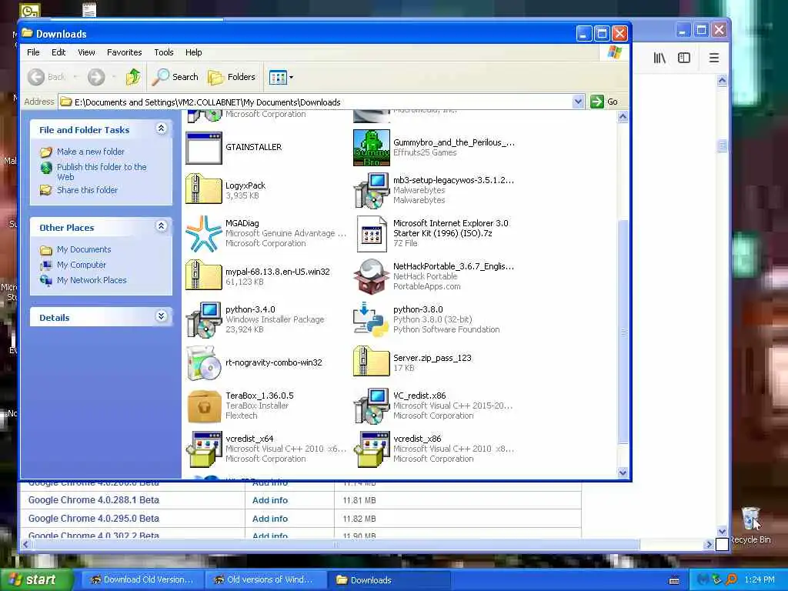Click the browser horizontal scrollbar right arrow
This screenshot has width=788, height=591.
coord(709,544)
